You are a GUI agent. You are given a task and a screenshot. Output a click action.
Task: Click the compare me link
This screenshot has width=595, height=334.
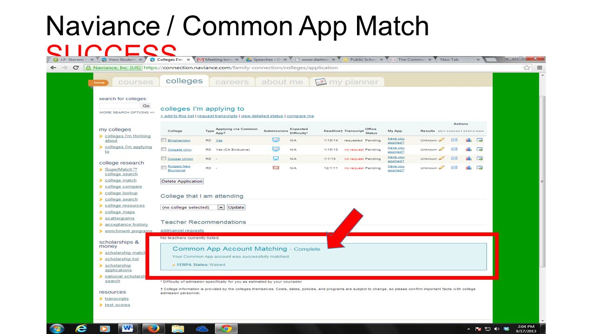pos(300,116)
